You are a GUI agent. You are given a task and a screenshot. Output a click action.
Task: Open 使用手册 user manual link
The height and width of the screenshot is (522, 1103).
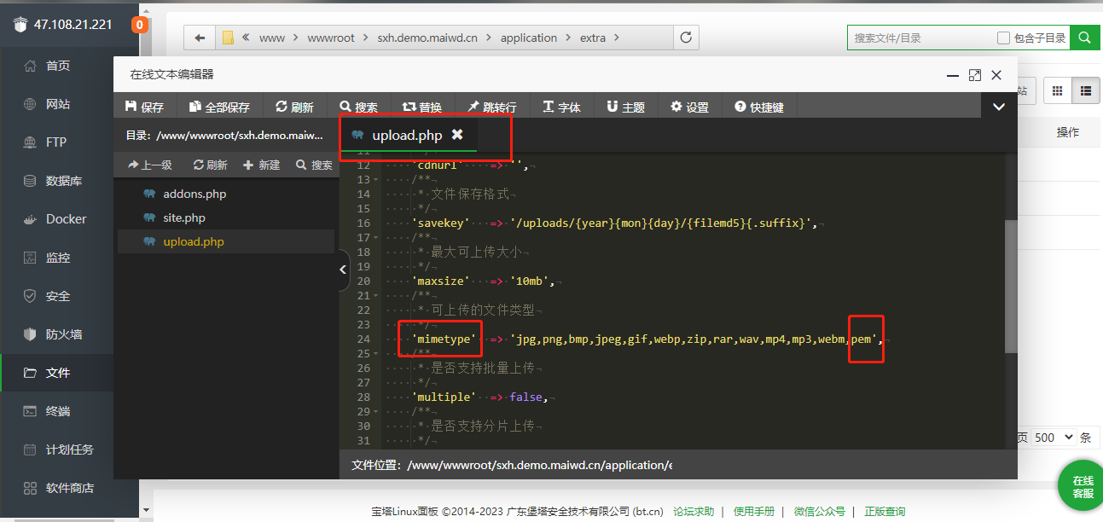[754, 511]
